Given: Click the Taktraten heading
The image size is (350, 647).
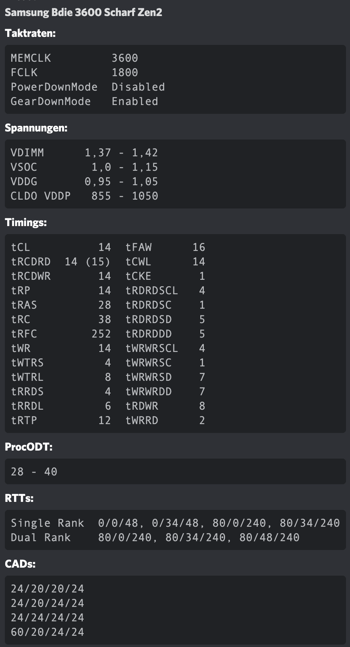Looking at the screenshot, I should pos(30,33).
